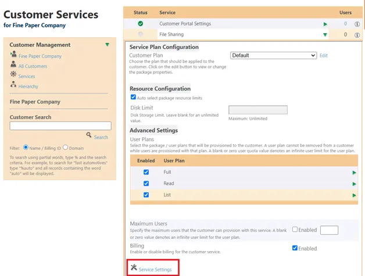Click the Customer Search text field
365x276 pixels.
60,126
